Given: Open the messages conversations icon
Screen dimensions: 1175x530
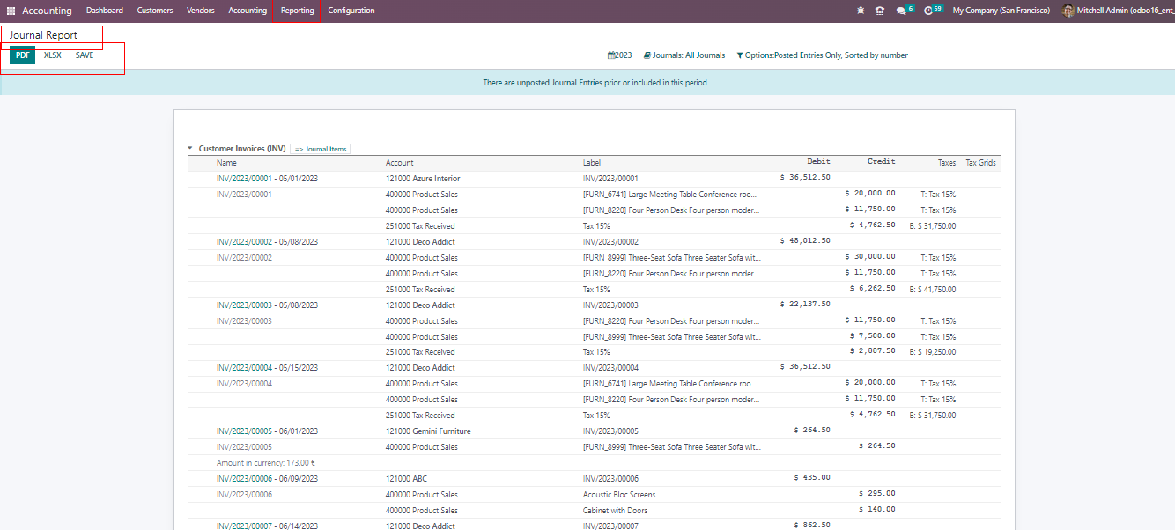Looking at the screenshot, I should [901, 11].
